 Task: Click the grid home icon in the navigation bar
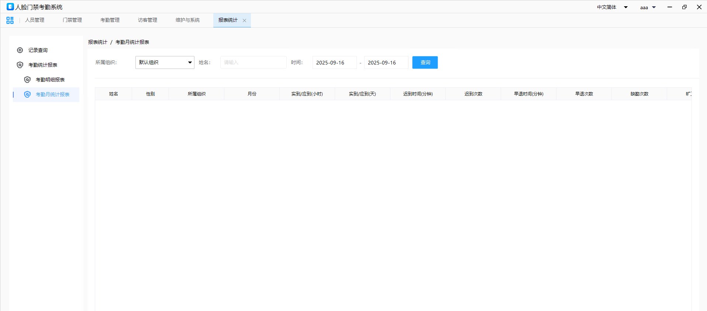tap(10, 20)
